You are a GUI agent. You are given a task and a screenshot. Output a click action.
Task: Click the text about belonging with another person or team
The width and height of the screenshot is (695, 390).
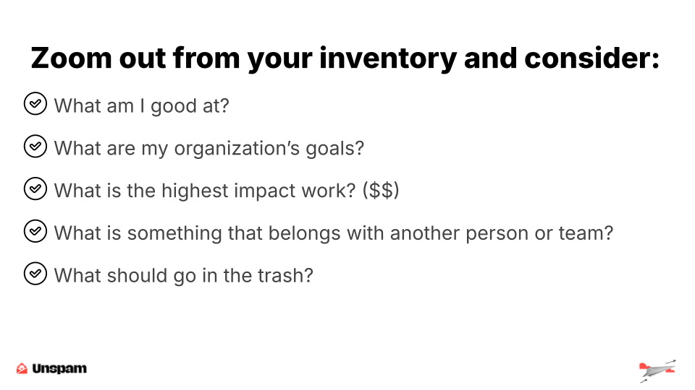(333, 233)
